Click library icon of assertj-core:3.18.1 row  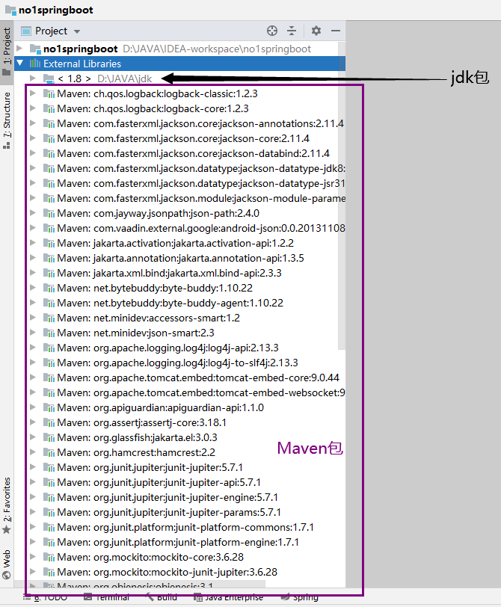49,423
